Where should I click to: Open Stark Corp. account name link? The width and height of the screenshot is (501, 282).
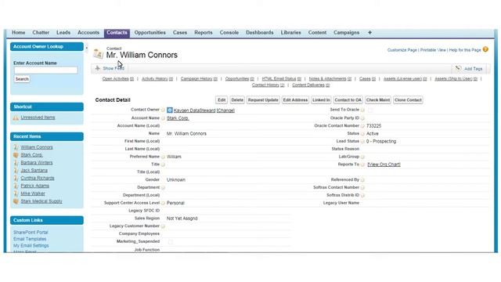click(x=178, y=118)
